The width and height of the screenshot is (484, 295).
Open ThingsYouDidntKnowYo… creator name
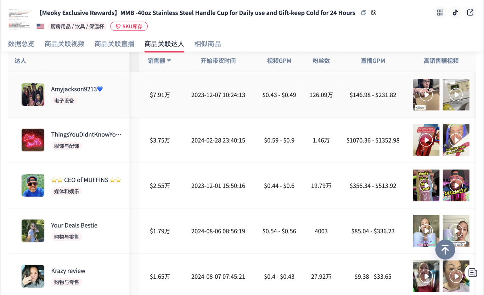point(86,134)
